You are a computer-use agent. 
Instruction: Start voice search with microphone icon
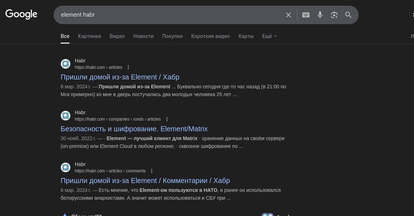pyautogui.click(x=320, y=15)
